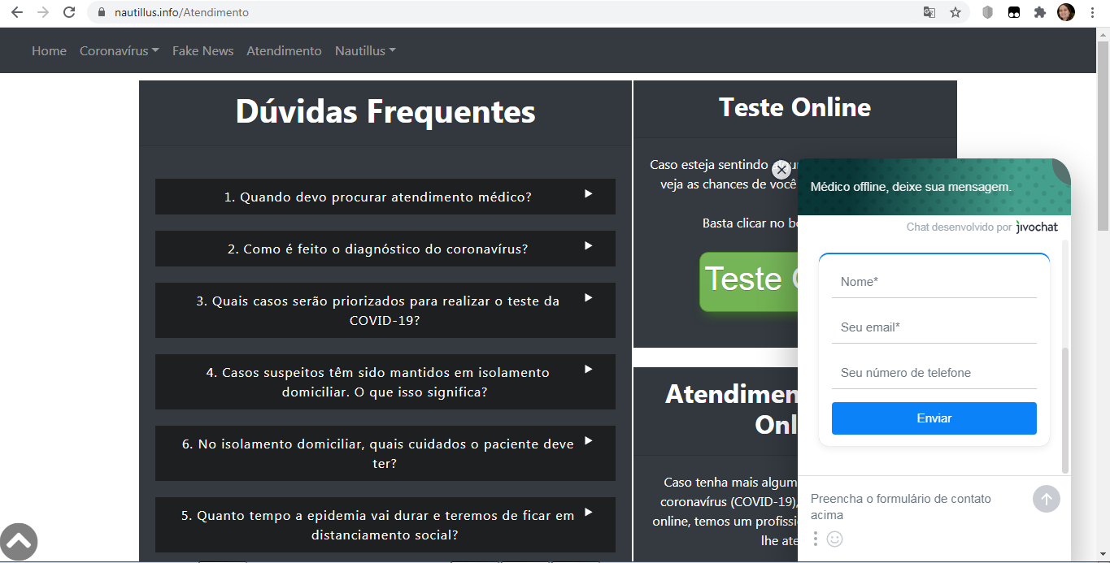Open the browser extensions puzzle icon
Screen dimensions: 1110x563
1040,13
